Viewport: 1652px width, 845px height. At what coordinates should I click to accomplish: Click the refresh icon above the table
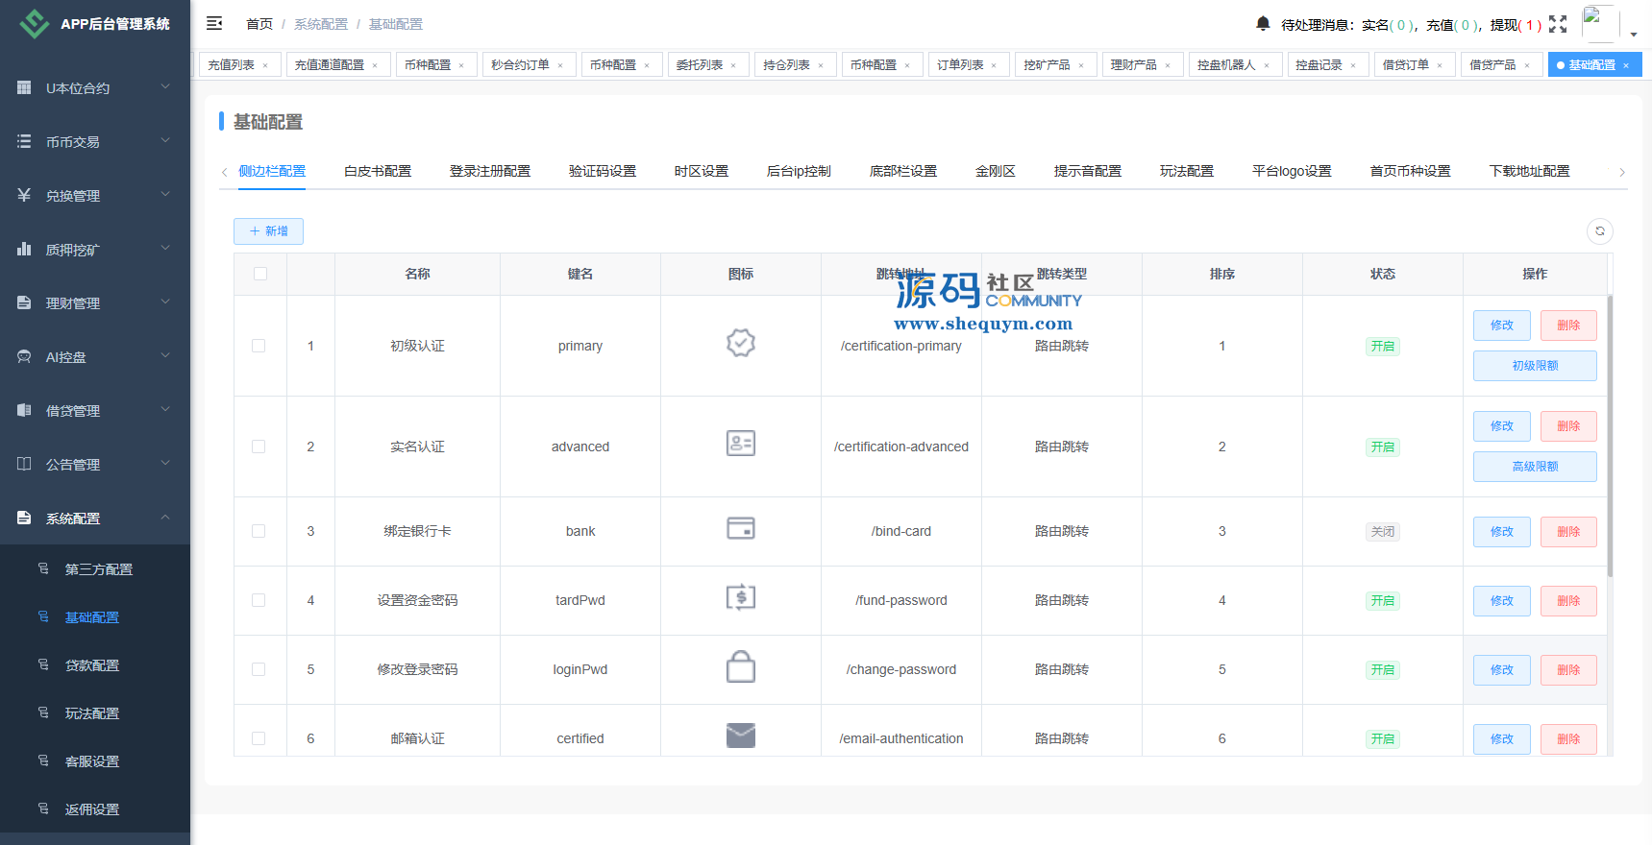[1599, 231]
